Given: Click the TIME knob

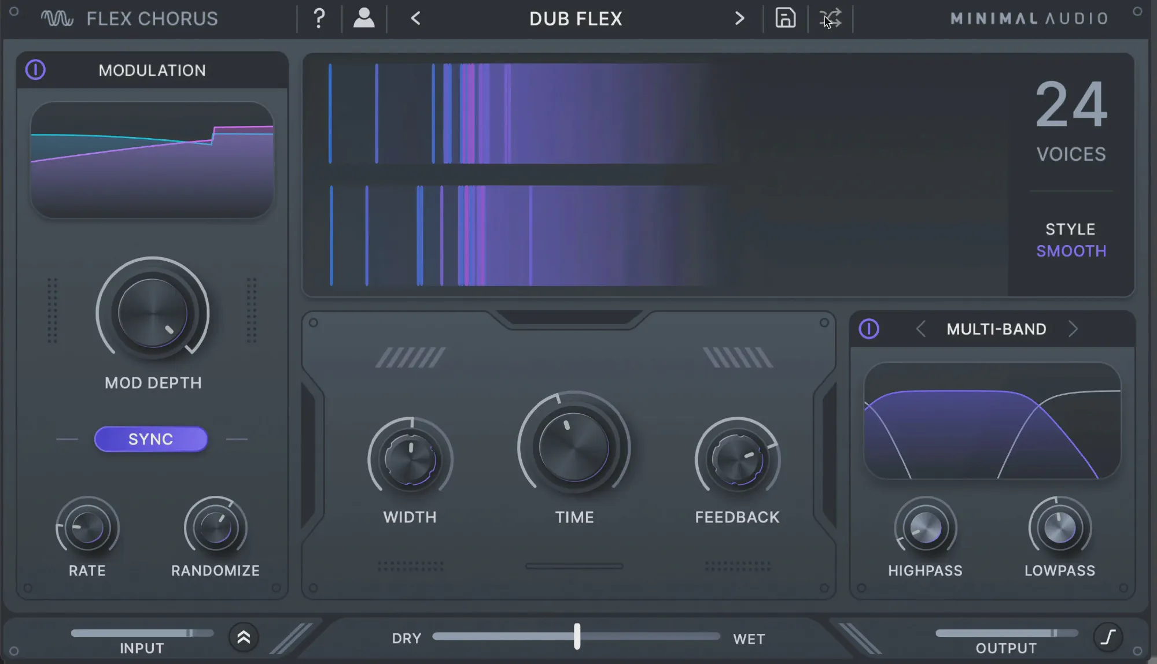Looking at the screenshot, I should click(574, 447).
